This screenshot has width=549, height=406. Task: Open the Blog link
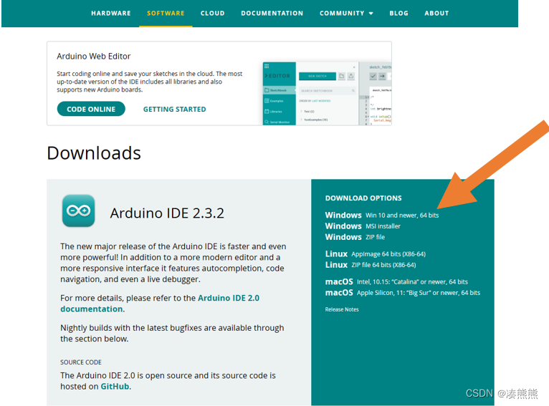pos(398,14)
